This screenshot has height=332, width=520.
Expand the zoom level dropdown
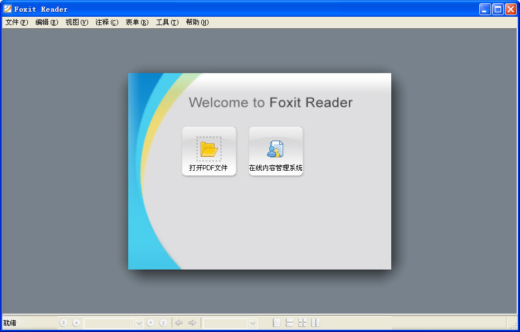pos(252,323)
